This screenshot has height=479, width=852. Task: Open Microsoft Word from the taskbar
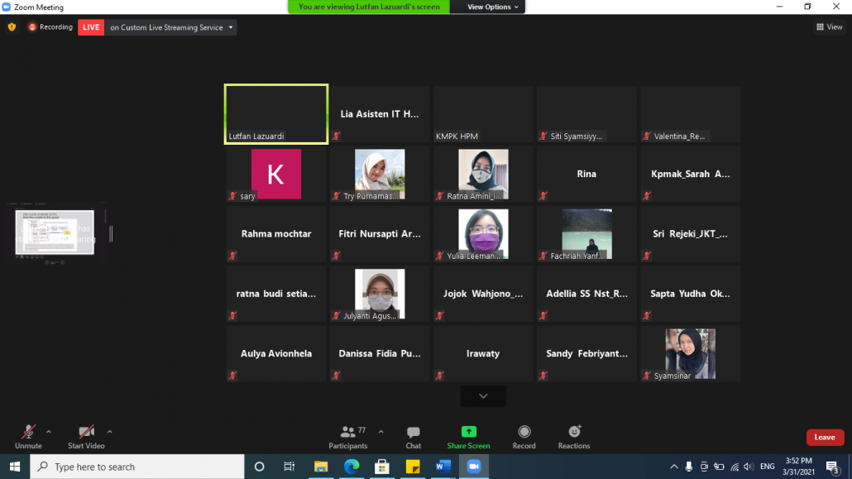(x=443, y=467)
